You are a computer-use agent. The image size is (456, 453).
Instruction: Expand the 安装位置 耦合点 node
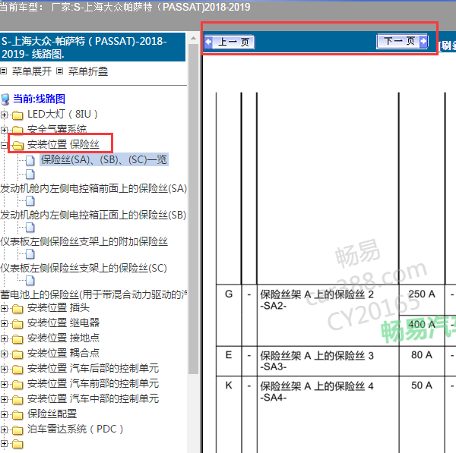point(4,354)
